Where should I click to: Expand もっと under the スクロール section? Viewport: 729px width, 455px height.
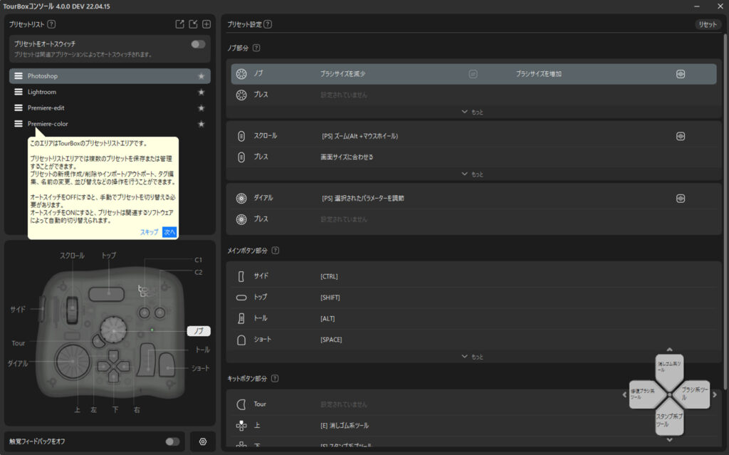pyautogui.click(x=473, y=174)
